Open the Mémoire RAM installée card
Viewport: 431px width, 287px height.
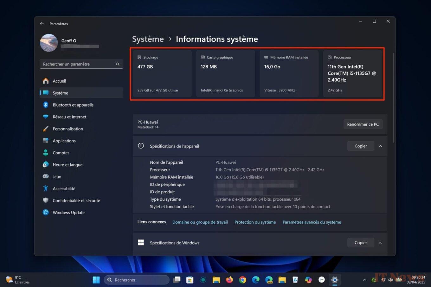(289, 73)
